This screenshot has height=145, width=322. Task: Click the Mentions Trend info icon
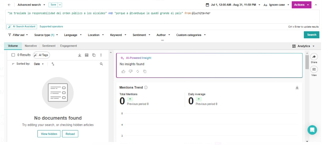(x=146, y=88)
